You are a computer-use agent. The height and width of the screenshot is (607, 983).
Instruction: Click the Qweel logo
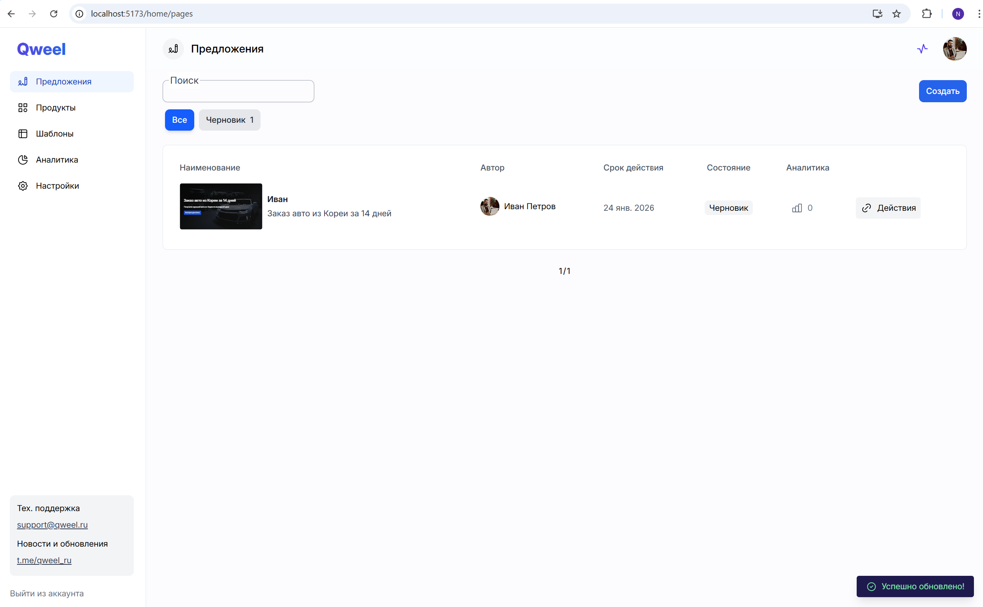point(41,49)
